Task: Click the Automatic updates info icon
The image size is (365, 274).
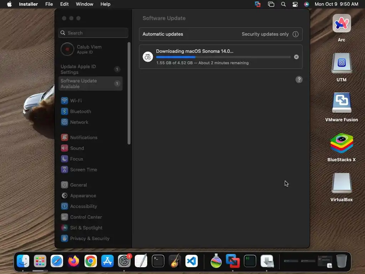Action: pos(295,34)
